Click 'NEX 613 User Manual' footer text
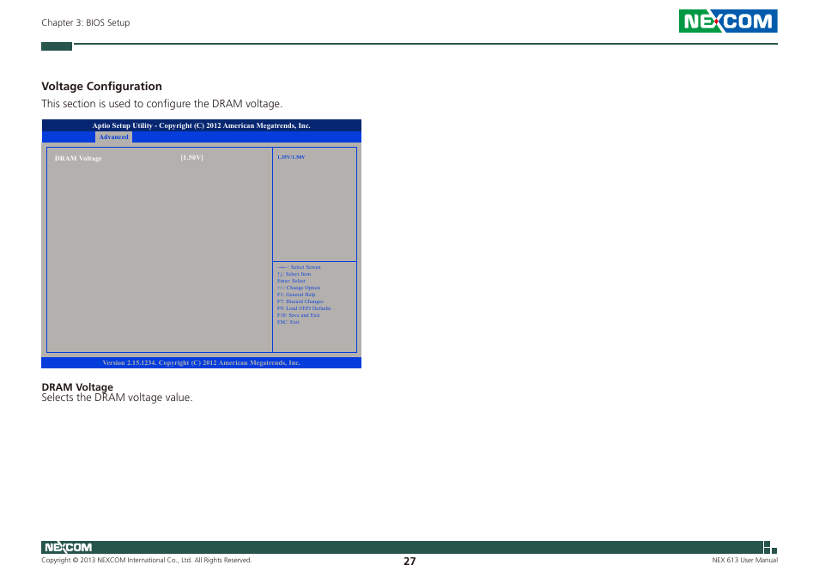819x577 pixels. [744, 561]
